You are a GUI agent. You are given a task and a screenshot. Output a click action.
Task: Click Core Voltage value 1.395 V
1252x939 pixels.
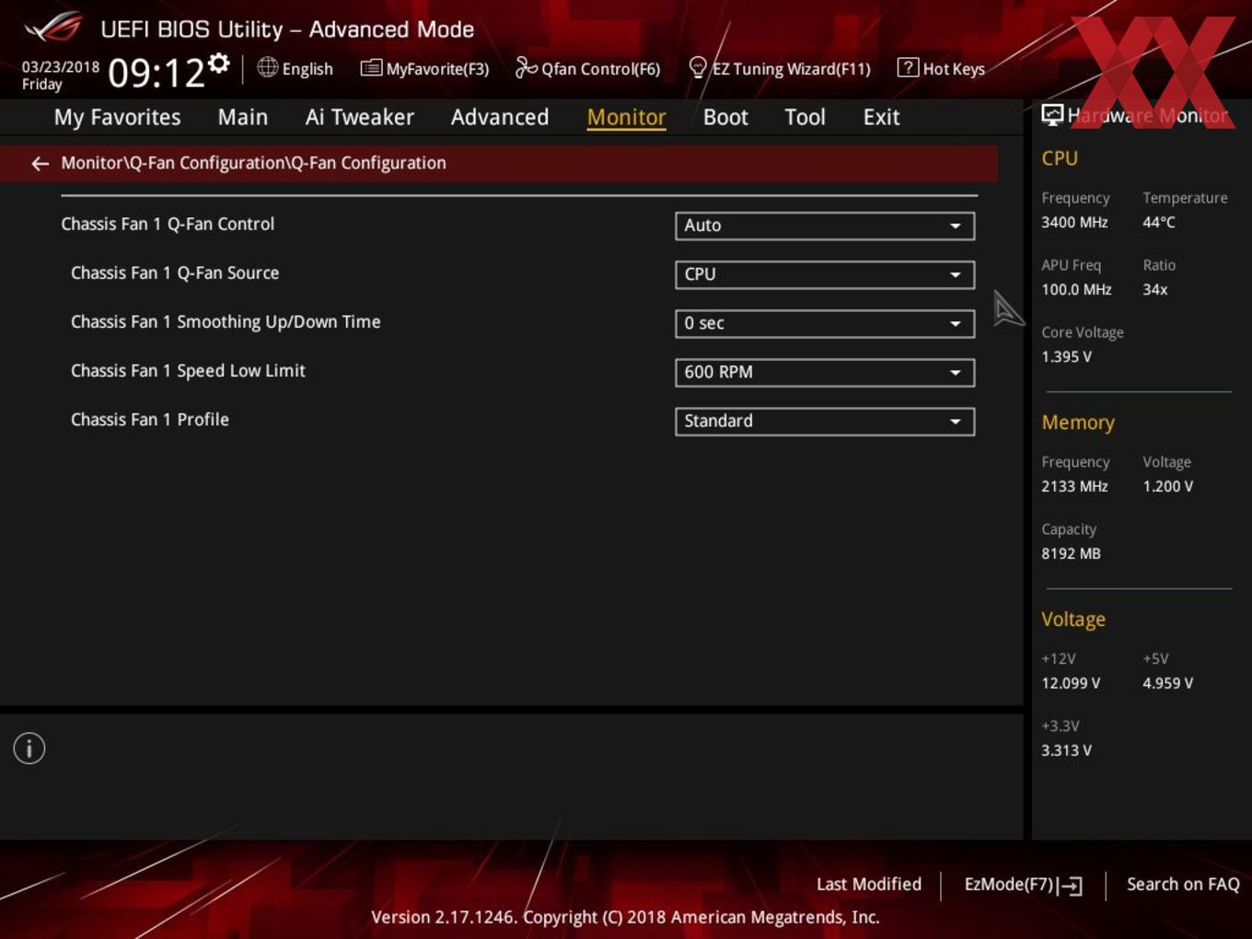click(x=1066, y=356)
